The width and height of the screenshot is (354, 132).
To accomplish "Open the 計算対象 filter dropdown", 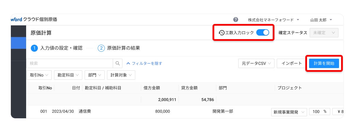I will click(x=121, y=75).
